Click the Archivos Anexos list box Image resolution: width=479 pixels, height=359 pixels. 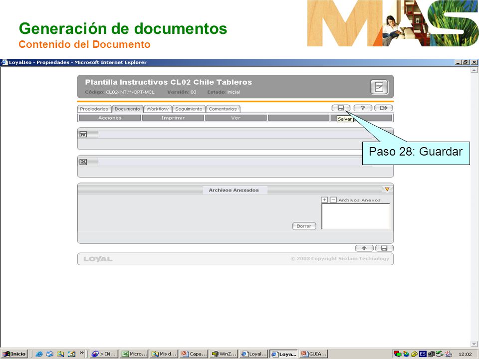[x=356, y=216]
